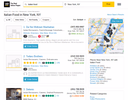Click Long Island City link
This screenshot has height=100, width=128.
(96, 68)
